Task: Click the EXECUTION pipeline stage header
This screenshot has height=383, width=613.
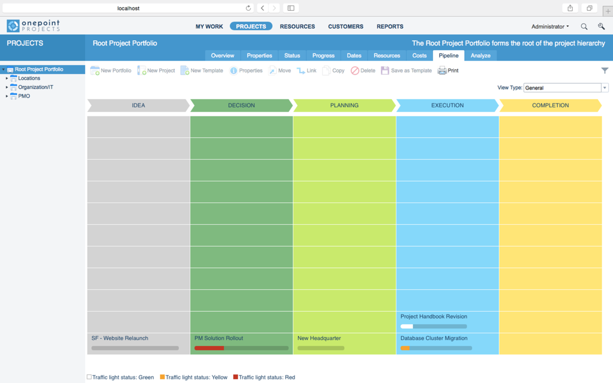Action: tap(447, 105)
